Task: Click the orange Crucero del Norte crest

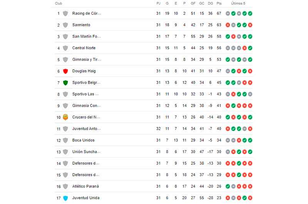Action: point(65,117)
